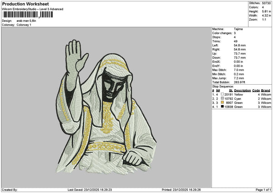Click the 'St.' column header
Viewport: 273px width, 193px height.
[x=231, y=91]
